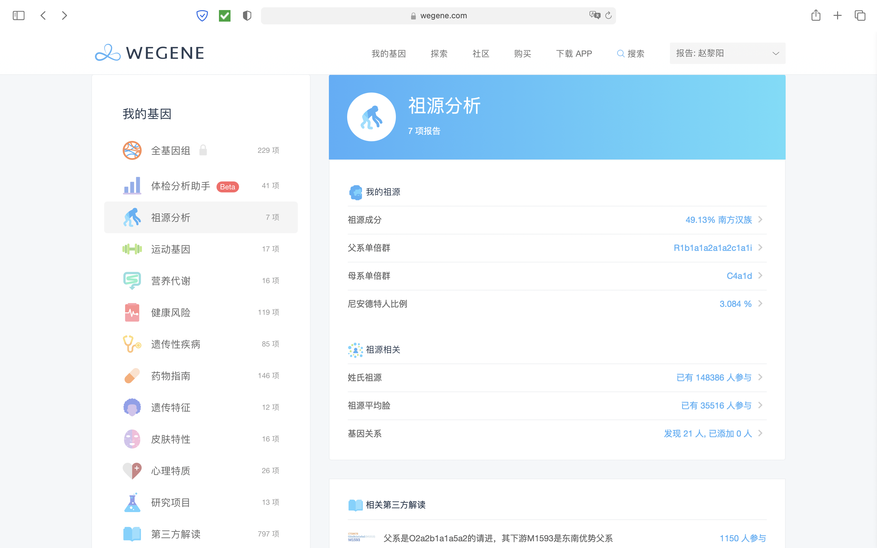877x548 pixels.
Task: Show tab overview icon
Action: click(860, 16)
